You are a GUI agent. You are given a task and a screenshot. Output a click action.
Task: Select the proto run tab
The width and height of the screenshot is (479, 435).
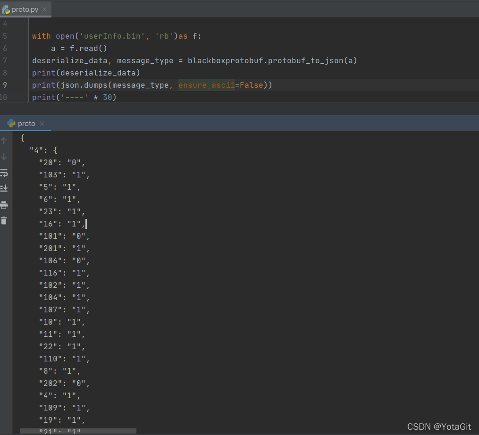(x=25, y=124)
